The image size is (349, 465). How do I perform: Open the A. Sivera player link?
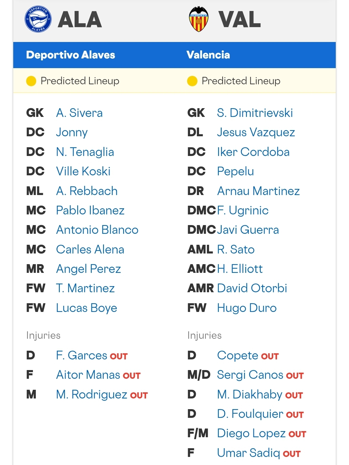[79, 113]
